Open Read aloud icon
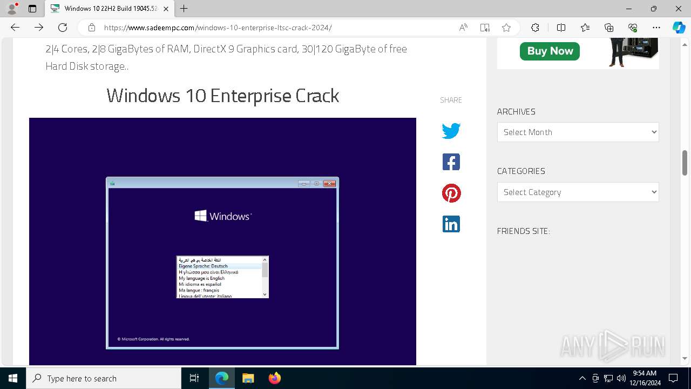The image size is (691, 389). pyautogui.click(x=463, y=28)
